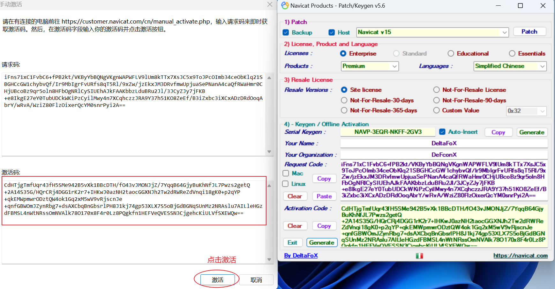This screenshot has width=555, height=289.
Task: Click the 请求码 box scroll down arrow
Action: [x=269, y=152]
